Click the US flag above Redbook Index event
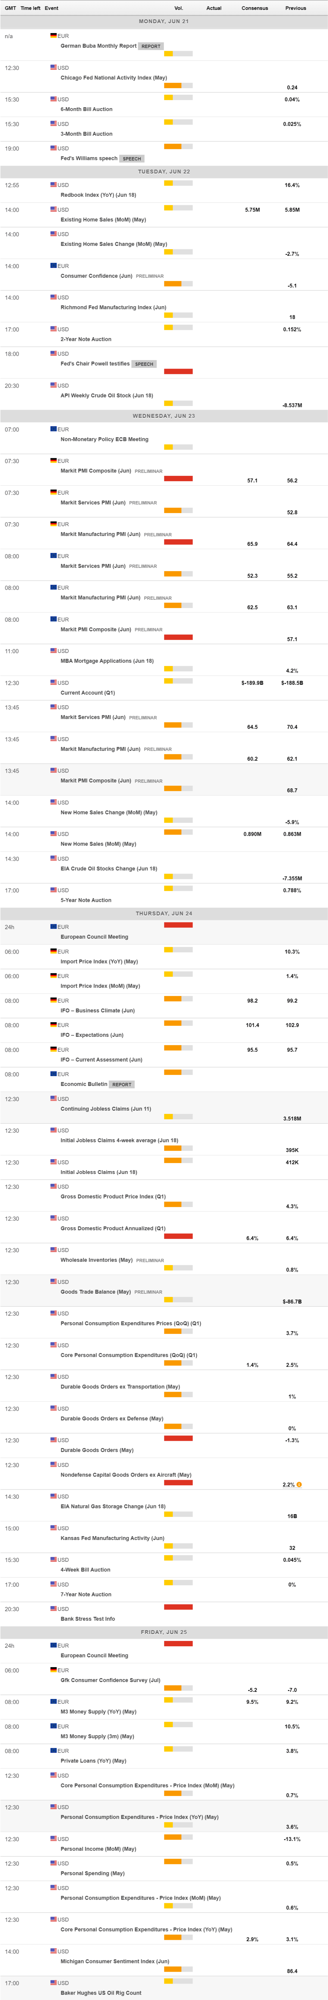Image resolution: width=328 pixels, height=2000 pixels. pos(54,185)
